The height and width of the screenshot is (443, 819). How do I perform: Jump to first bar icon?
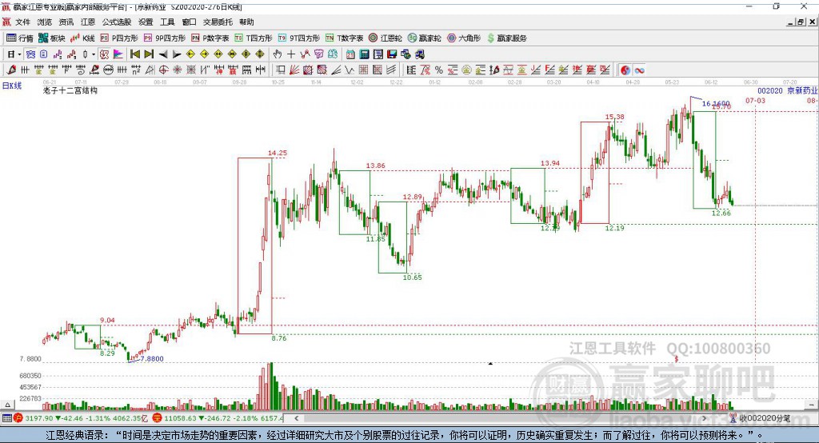(134, 54)
